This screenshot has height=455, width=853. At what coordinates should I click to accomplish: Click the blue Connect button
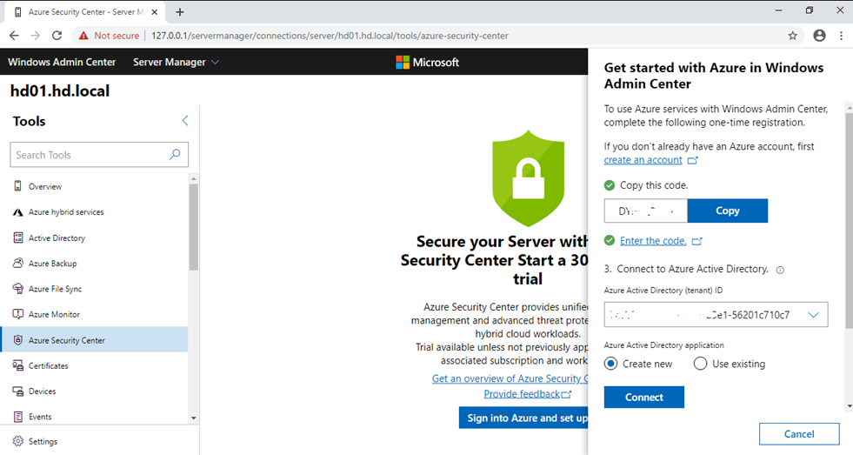(643, 397)
